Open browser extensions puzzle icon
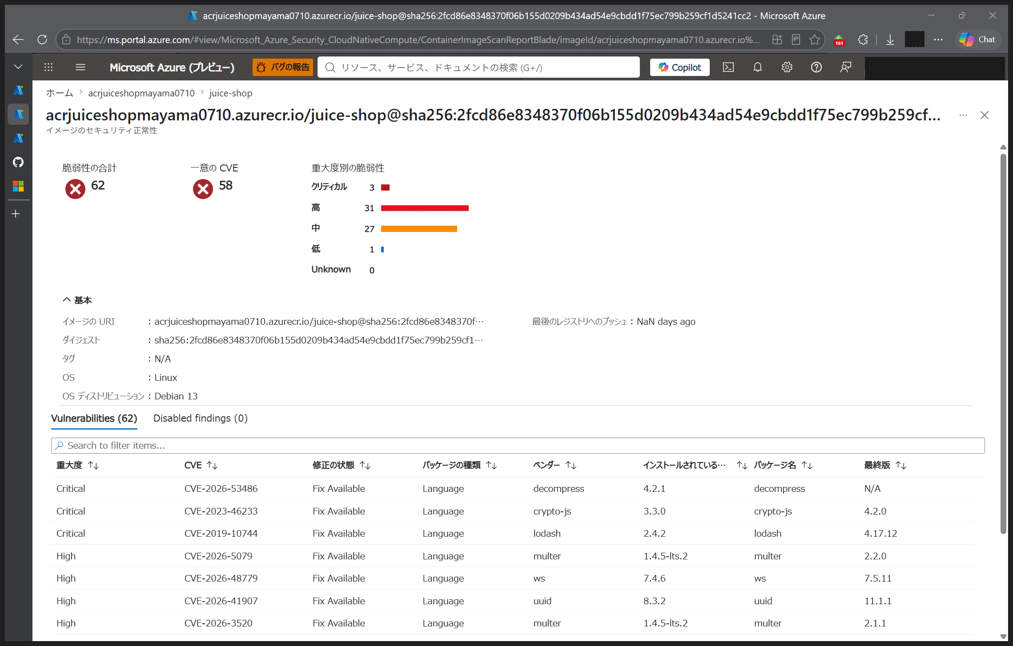 863,40
